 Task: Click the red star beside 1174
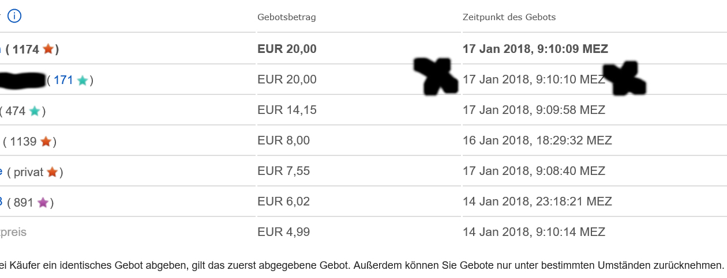coord(48,49)
